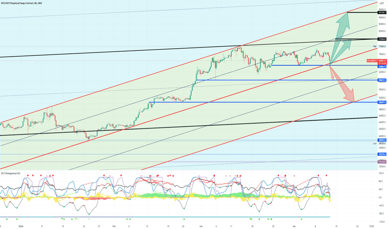The image size is (388, 229).
Task: Click the 46000.0 tick on price scale
Action: click(x=382, y=116)
